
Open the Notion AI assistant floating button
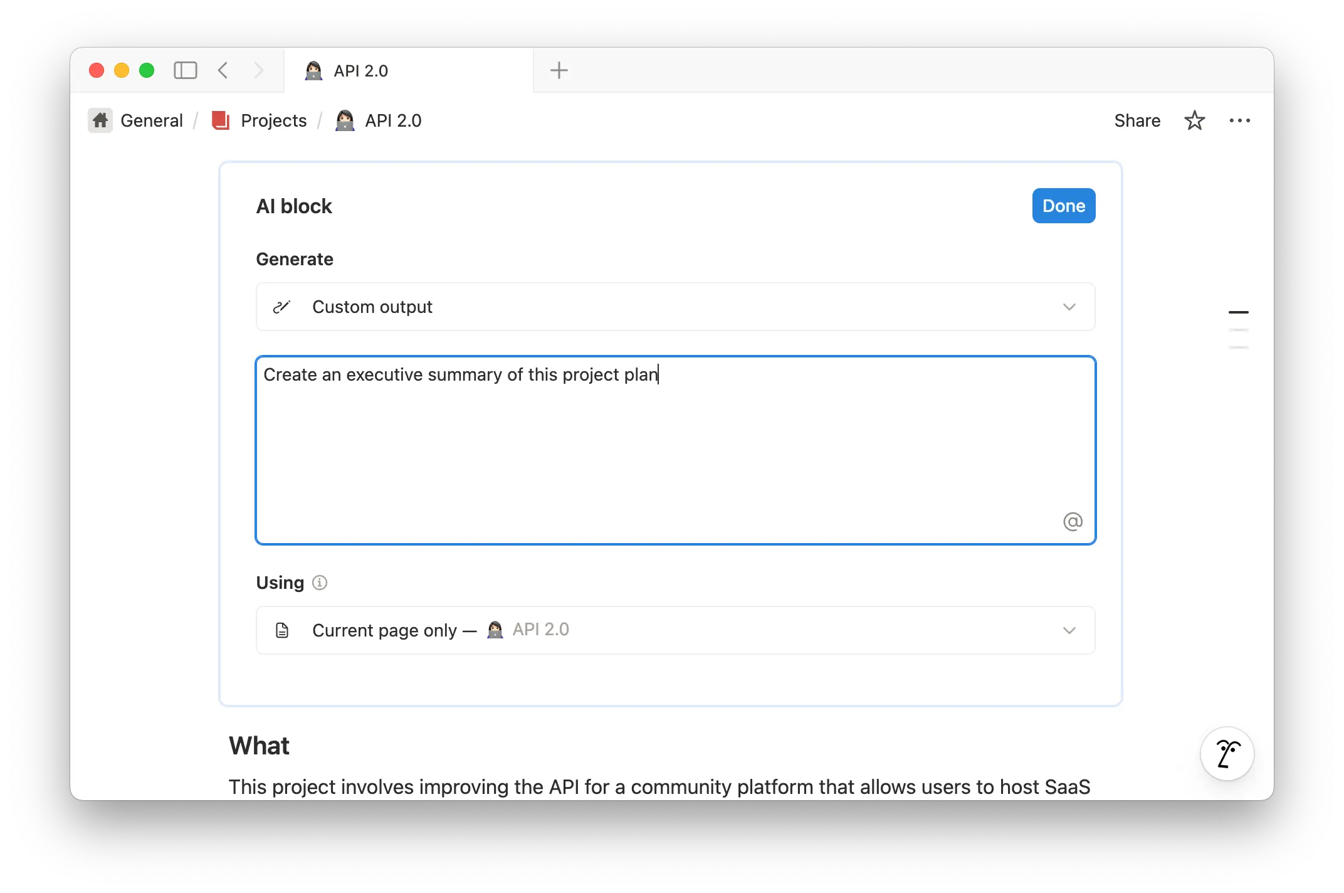[1227, 753]
